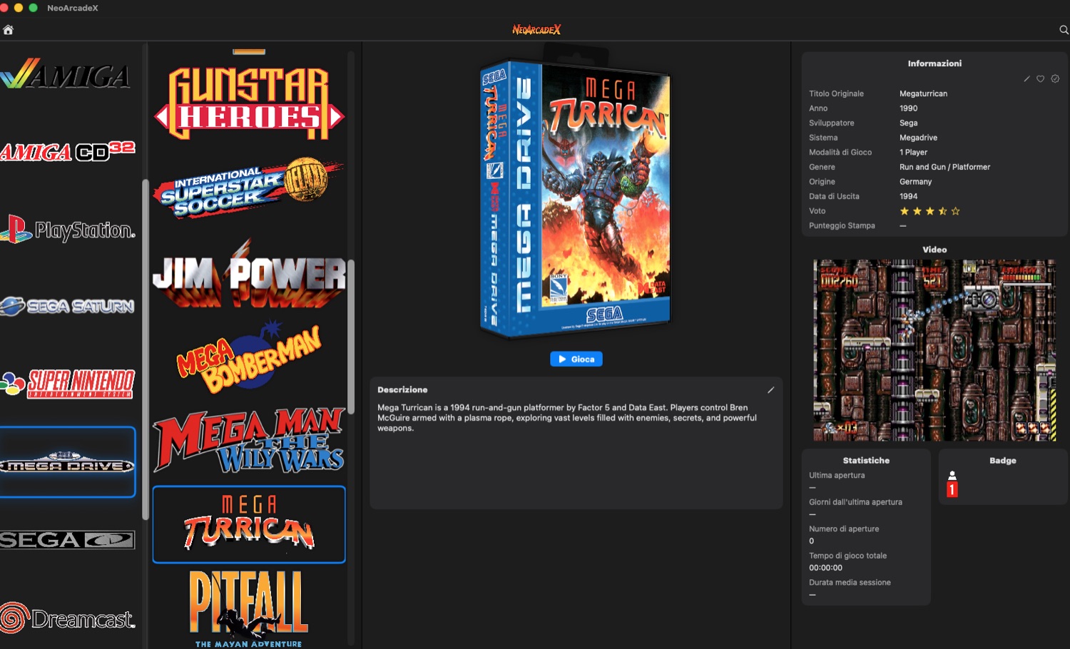Click the 'Punteggio Stampa' label
Image resolution: width=1070 pixels, height=649 pixels.
click(842, 225)
